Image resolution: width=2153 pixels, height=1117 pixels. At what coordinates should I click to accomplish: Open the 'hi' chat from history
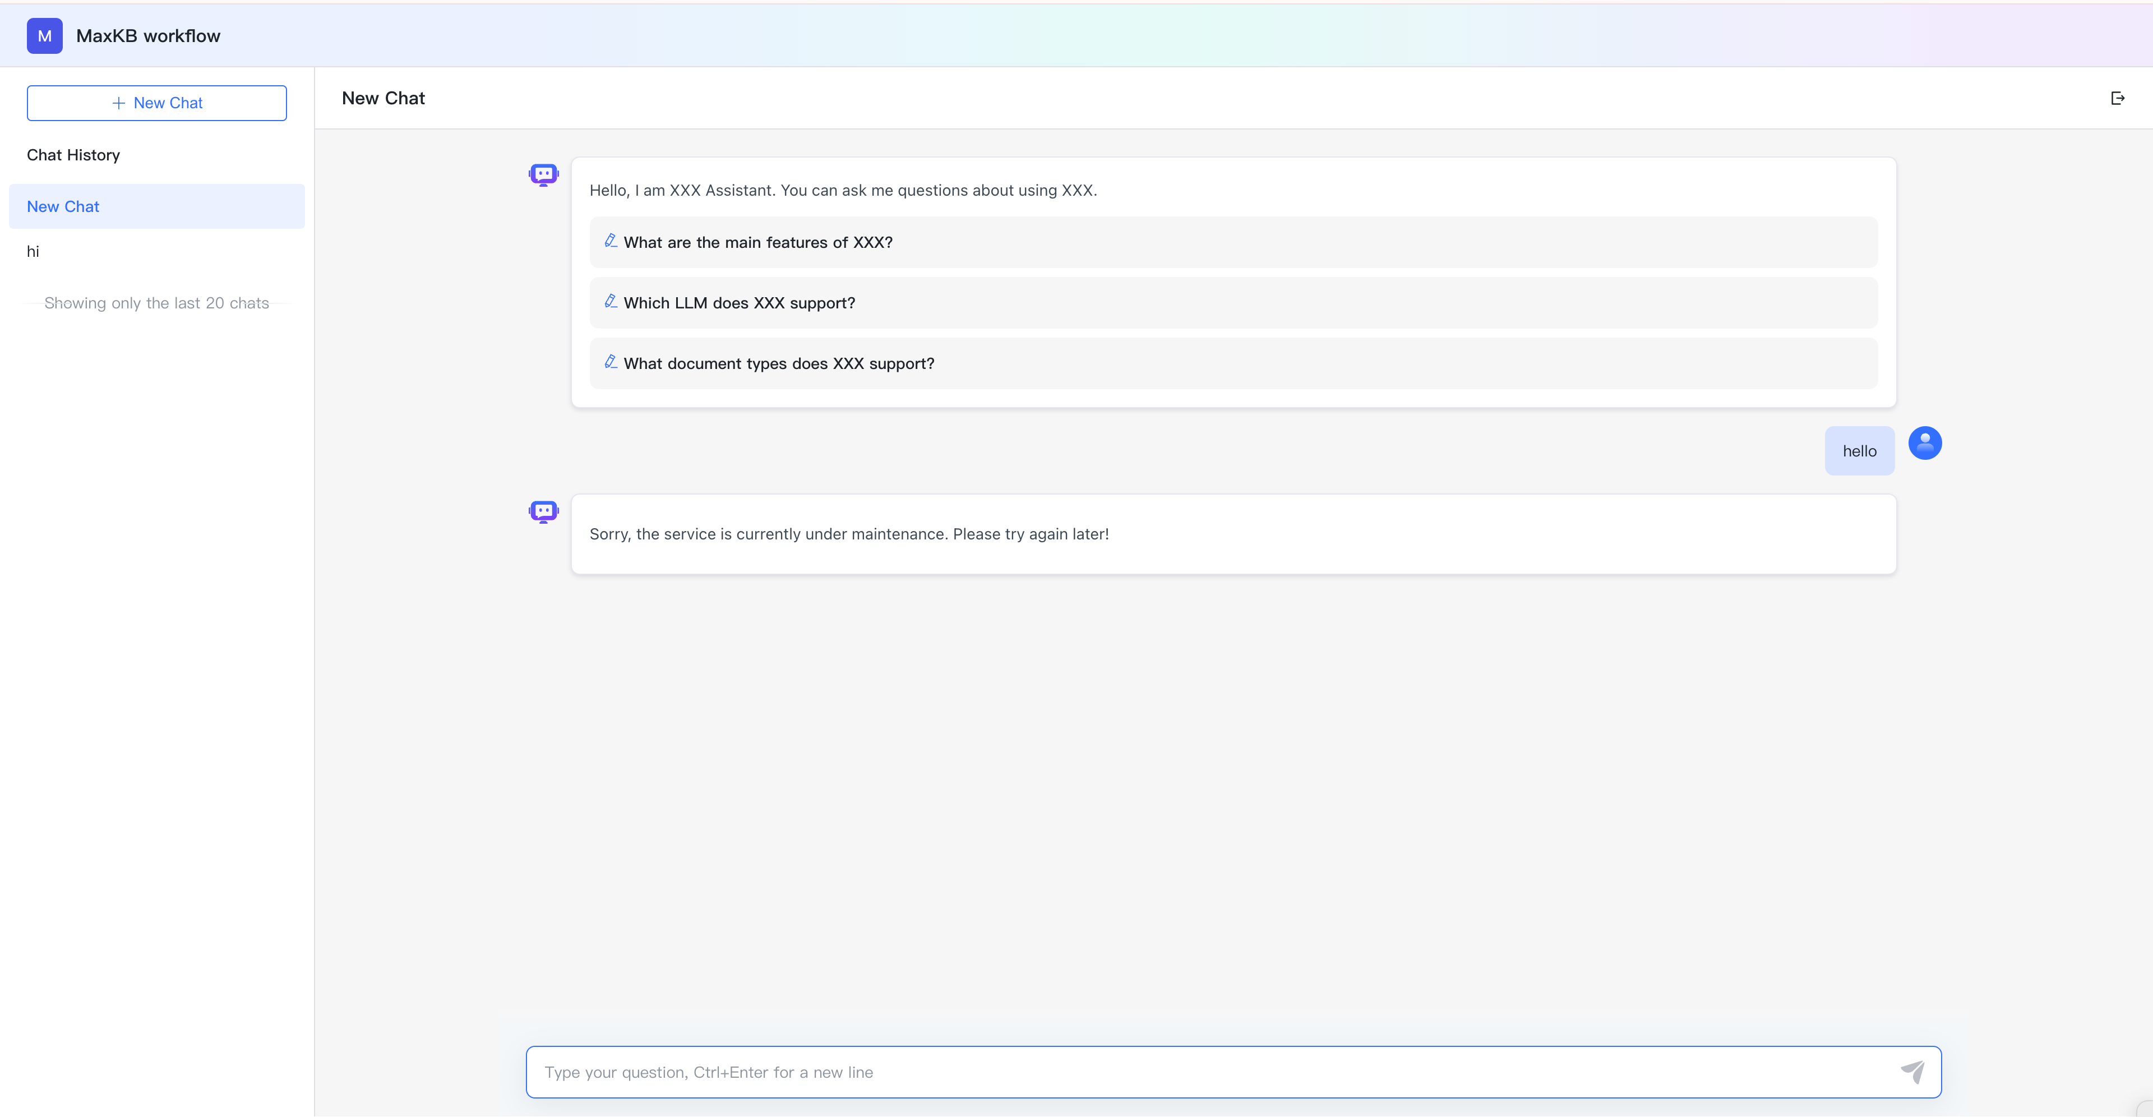click(x=156, y=252)
